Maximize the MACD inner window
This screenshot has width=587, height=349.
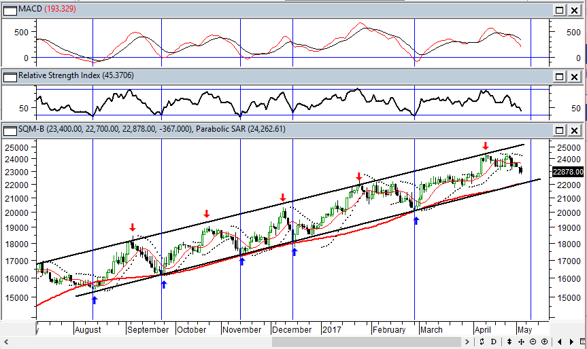(x=559, y=10)
